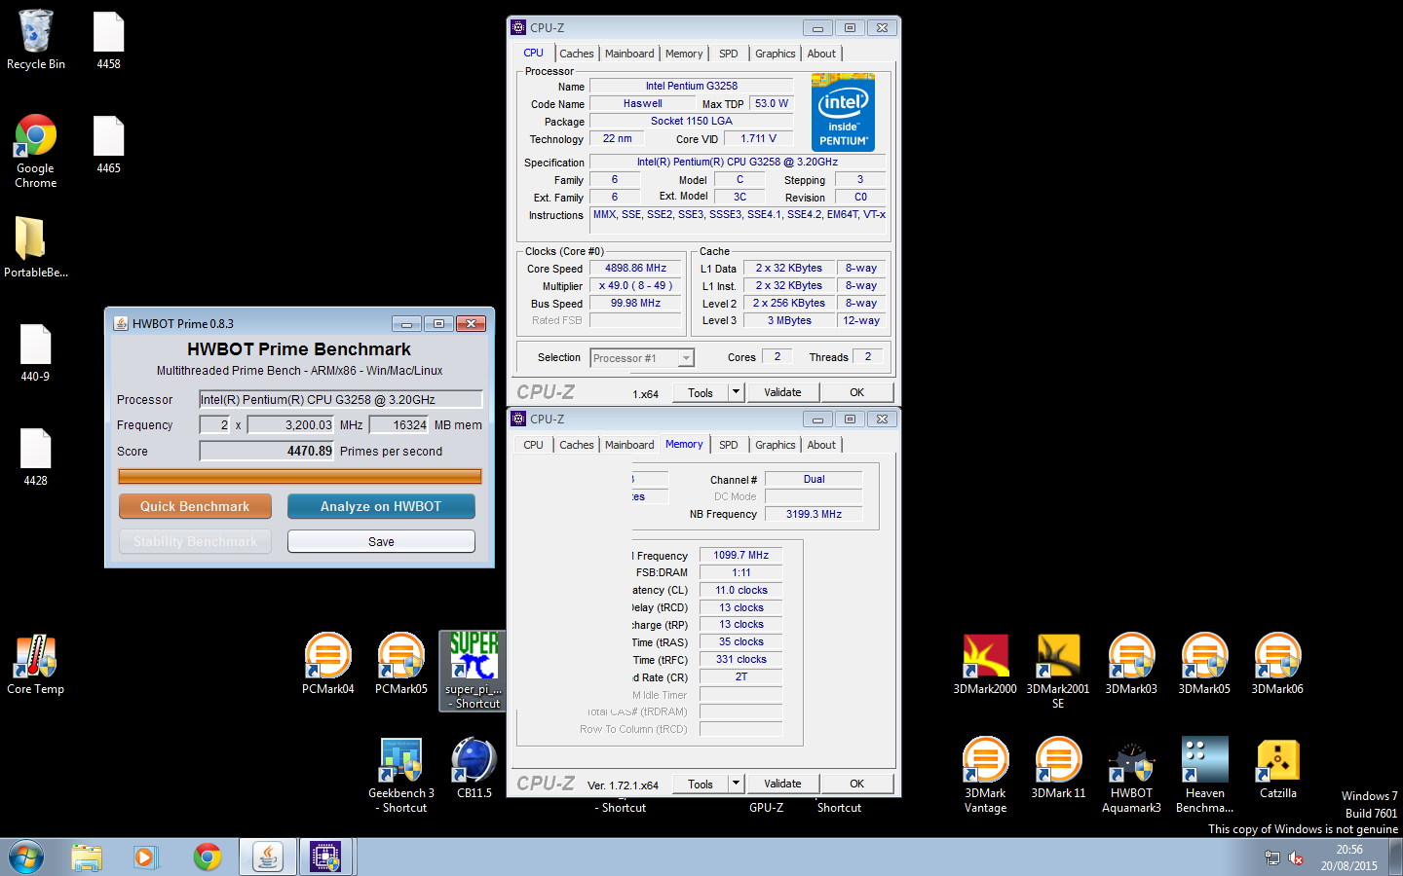Switch to the CPU-Z taskbar item
This screenshot has height=876, width=1403.
[325, 858]
